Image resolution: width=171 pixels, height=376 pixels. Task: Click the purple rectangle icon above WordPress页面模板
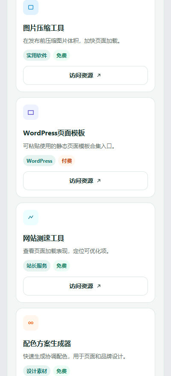(x=31, y=112)
